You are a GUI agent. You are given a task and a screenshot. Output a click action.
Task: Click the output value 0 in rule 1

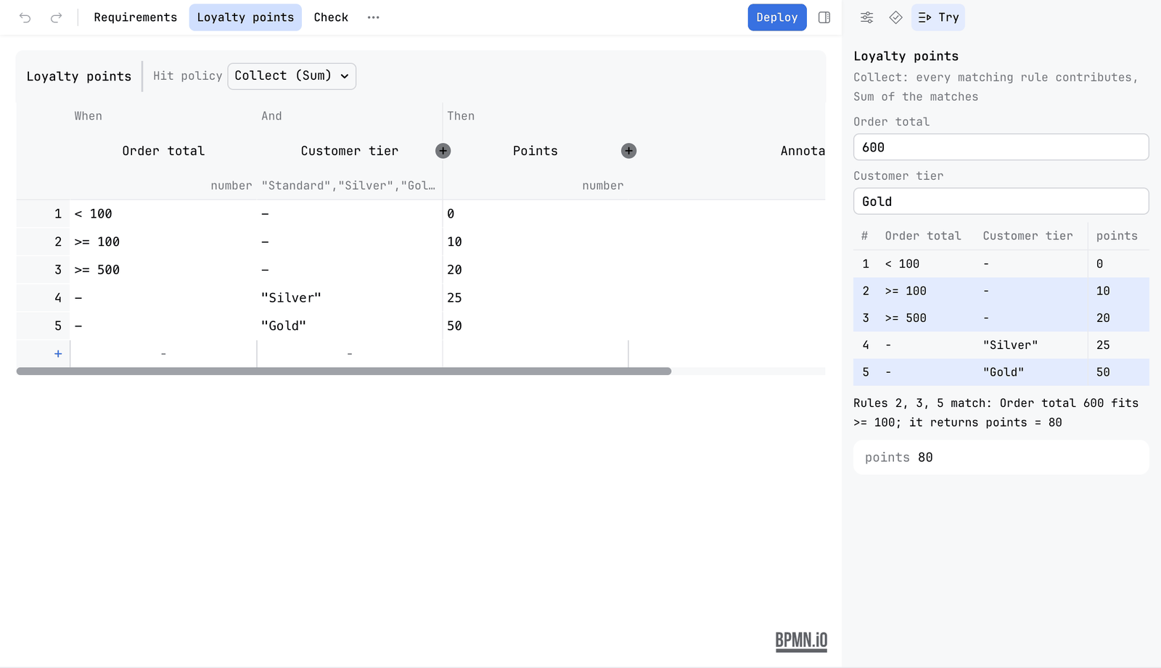click(x=536, y=214)
